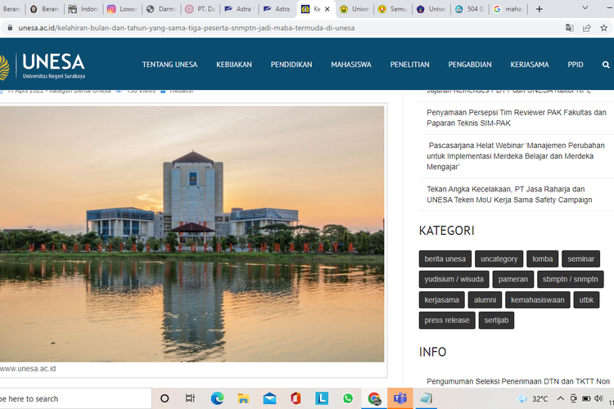The width and height of the screenshot is (614, 409).
Task: Bookmark this page with the star icon
Action: [606, 27]
